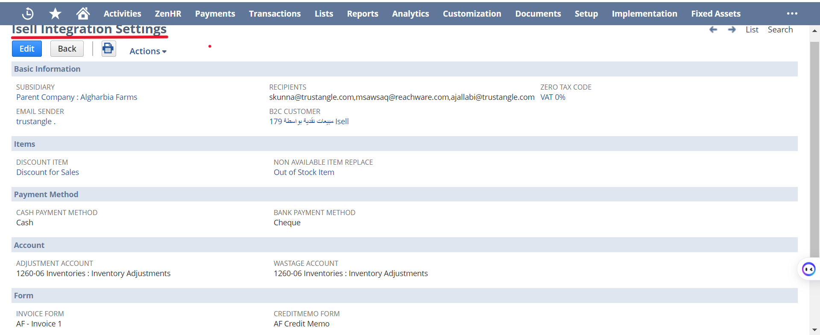Select the AF Credit Memo form value

[302, 324]
